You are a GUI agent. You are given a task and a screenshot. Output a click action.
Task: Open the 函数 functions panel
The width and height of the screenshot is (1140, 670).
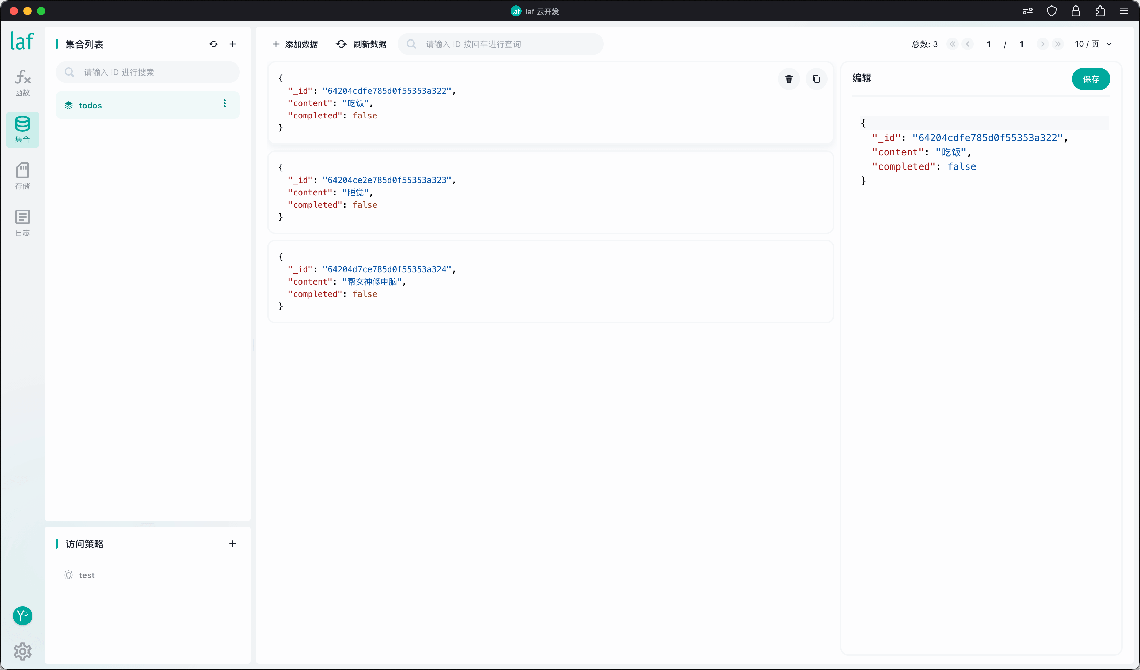[x=23, y=83]
